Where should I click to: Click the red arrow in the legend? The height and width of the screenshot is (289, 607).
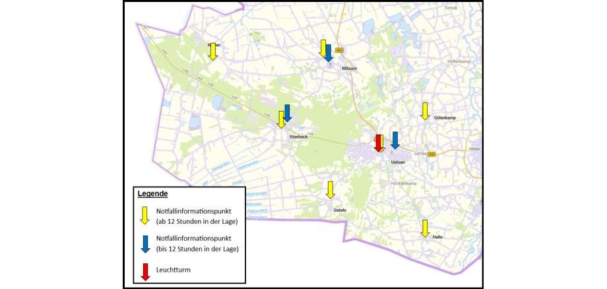(145, 271)
